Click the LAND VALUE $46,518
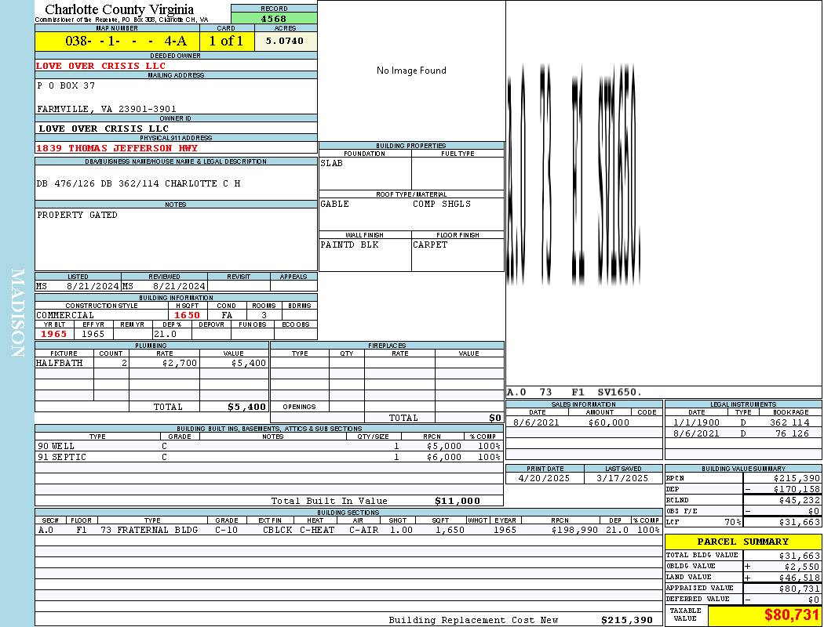This screenshot has height=627, width=824. [800, 578]
